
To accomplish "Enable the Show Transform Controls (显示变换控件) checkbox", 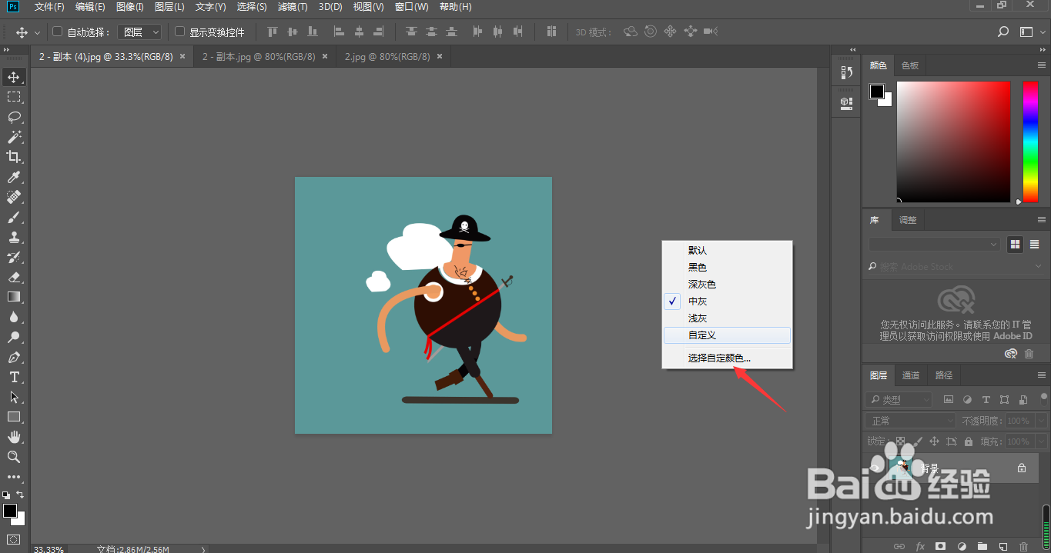I will click(x=180, y=32).
